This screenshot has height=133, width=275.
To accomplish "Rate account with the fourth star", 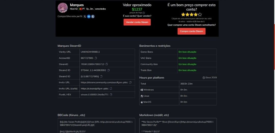I will click(196, 15).
